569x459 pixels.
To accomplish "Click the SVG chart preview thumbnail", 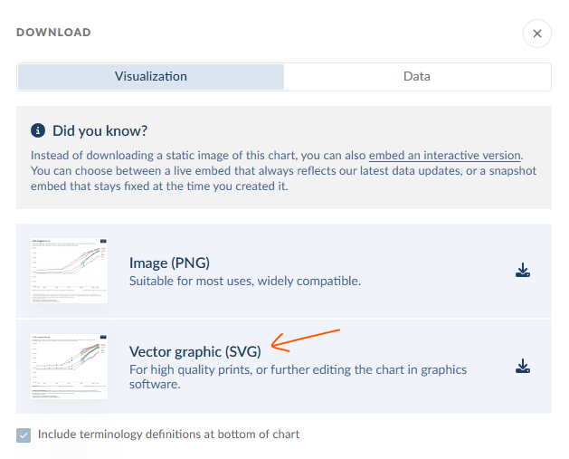I will tap(69, 366).
